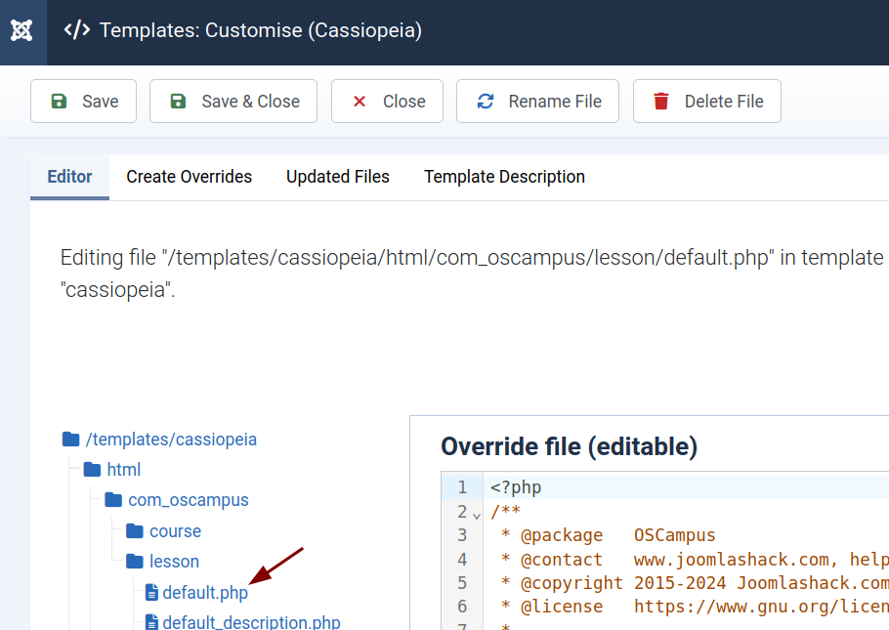Click the floppy disk icon on Save
Viewport: 889px width, 630px height.
click(x=59, y=101)
